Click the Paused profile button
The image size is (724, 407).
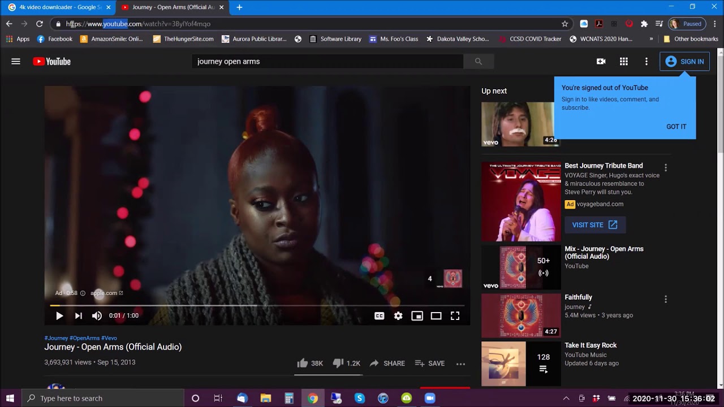(687, 24)
